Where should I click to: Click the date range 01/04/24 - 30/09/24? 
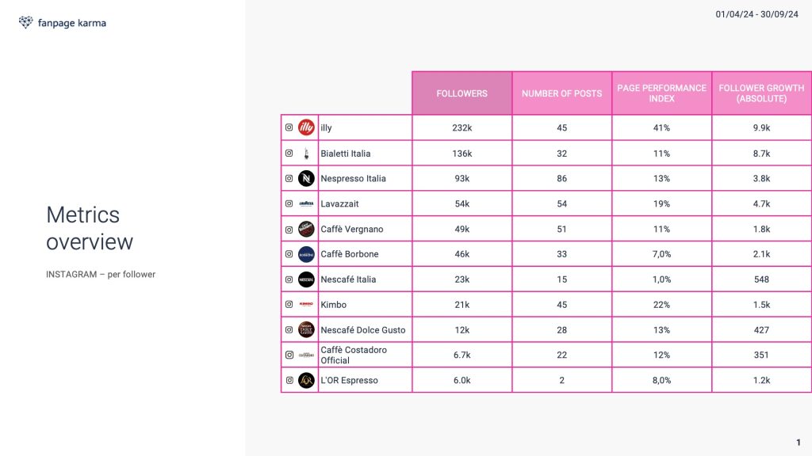pyautogui.click(x=756, y=14)
